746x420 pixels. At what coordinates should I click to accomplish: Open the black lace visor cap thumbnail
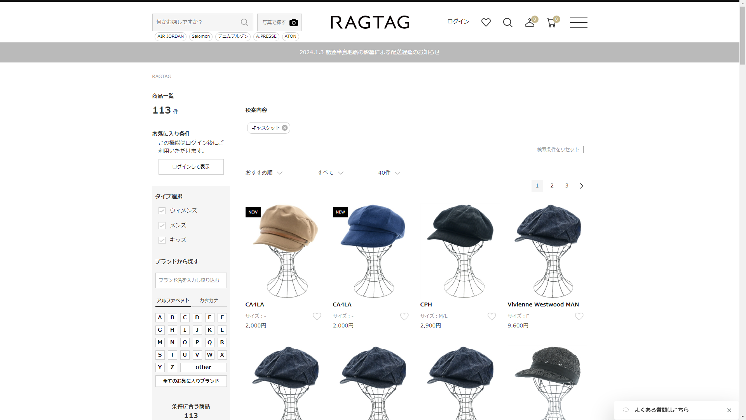click(547, 383)
